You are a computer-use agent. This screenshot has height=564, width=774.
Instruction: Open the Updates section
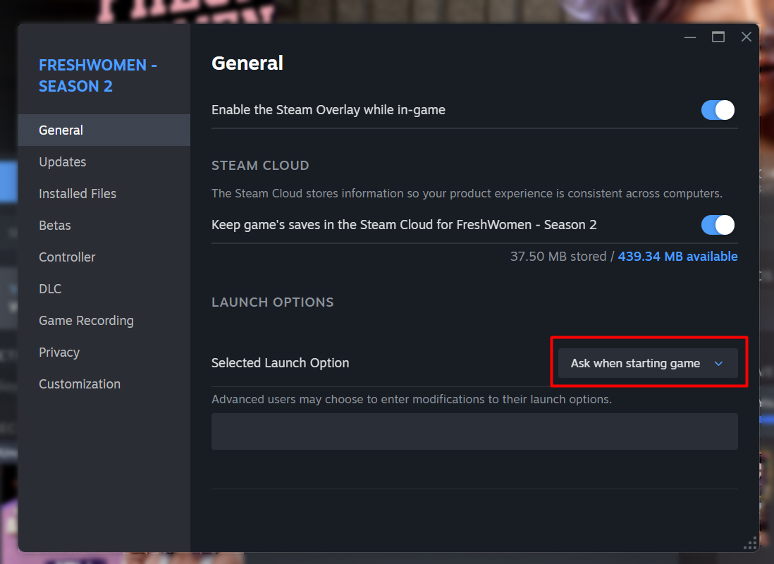(63, 162)
